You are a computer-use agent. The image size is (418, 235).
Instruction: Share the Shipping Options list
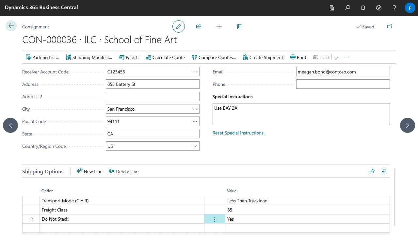372,171
